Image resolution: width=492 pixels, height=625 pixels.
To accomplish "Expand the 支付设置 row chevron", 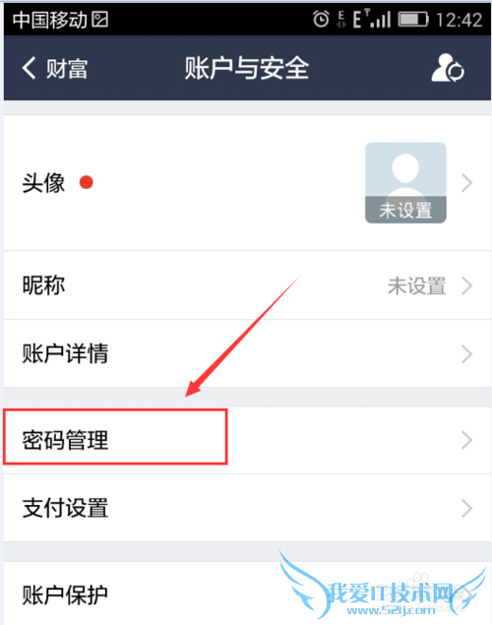I will 466,508.
